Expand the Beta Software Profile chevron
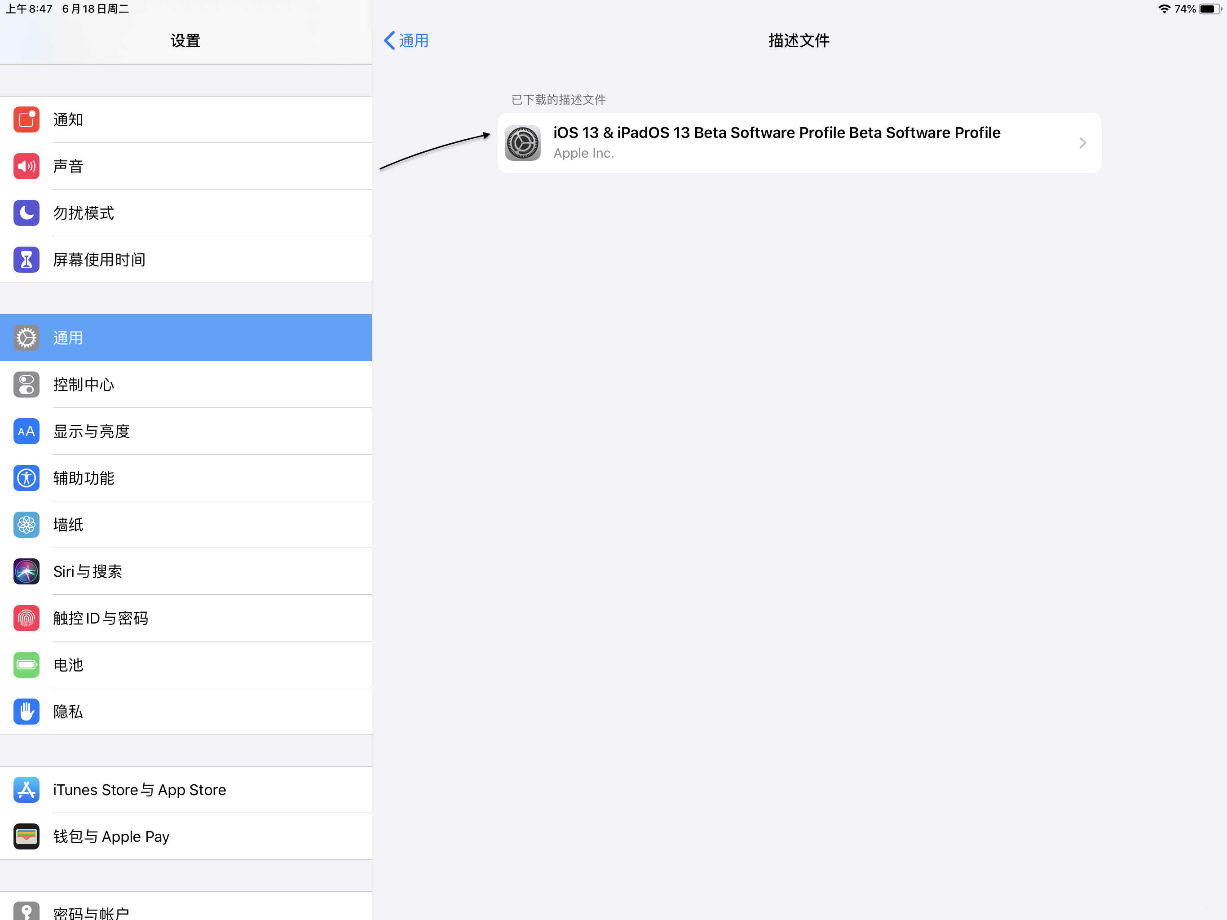This screenshot has height=920, width=1227. tap(1082, 143)
